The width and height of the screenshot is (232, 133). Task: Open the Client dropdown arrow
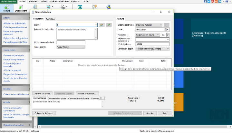[x=96, y=25]
